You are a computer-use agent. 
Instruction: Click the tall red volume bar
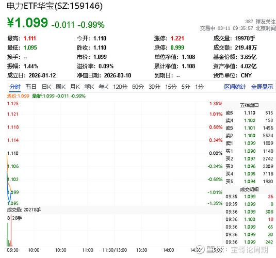11,230
